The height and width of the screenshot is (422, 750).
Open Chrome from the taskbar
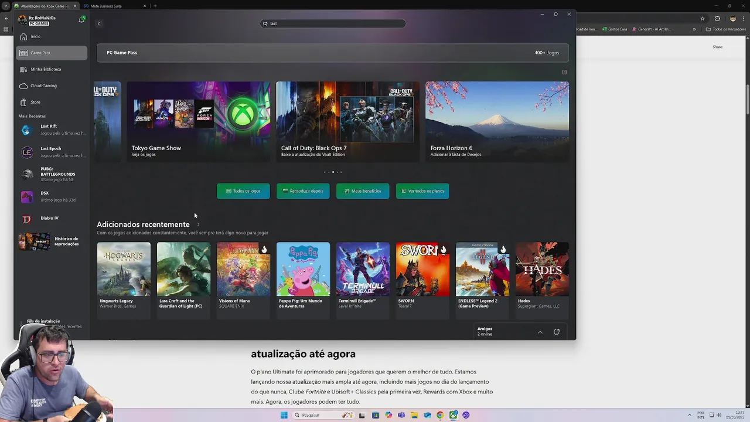pyautogui.click(x=440, y=415)
